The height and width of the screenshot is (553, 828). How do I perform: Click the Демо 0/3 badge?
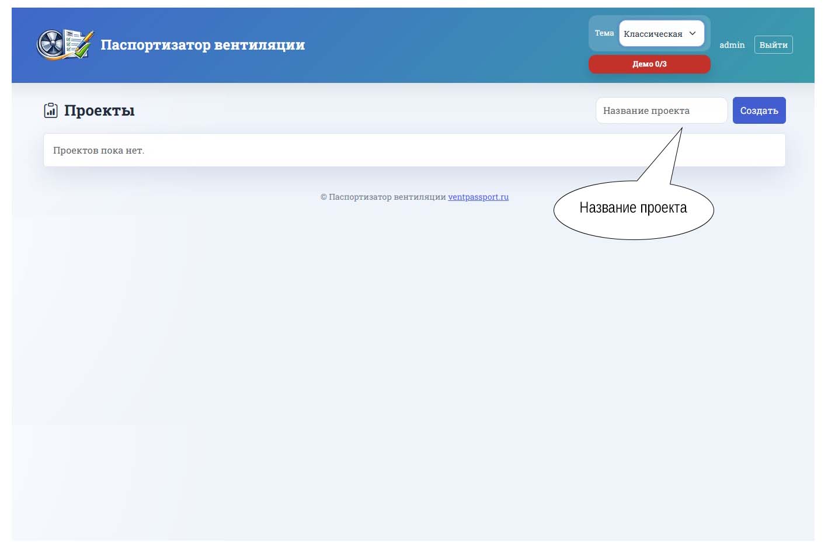click(x=649, y=64)
